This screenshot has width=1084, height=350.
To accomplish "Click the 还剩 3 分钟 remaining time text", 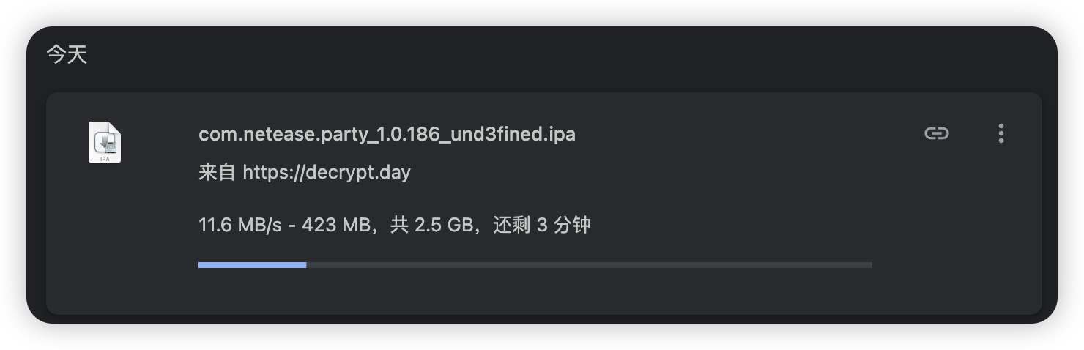I will 542,225.
